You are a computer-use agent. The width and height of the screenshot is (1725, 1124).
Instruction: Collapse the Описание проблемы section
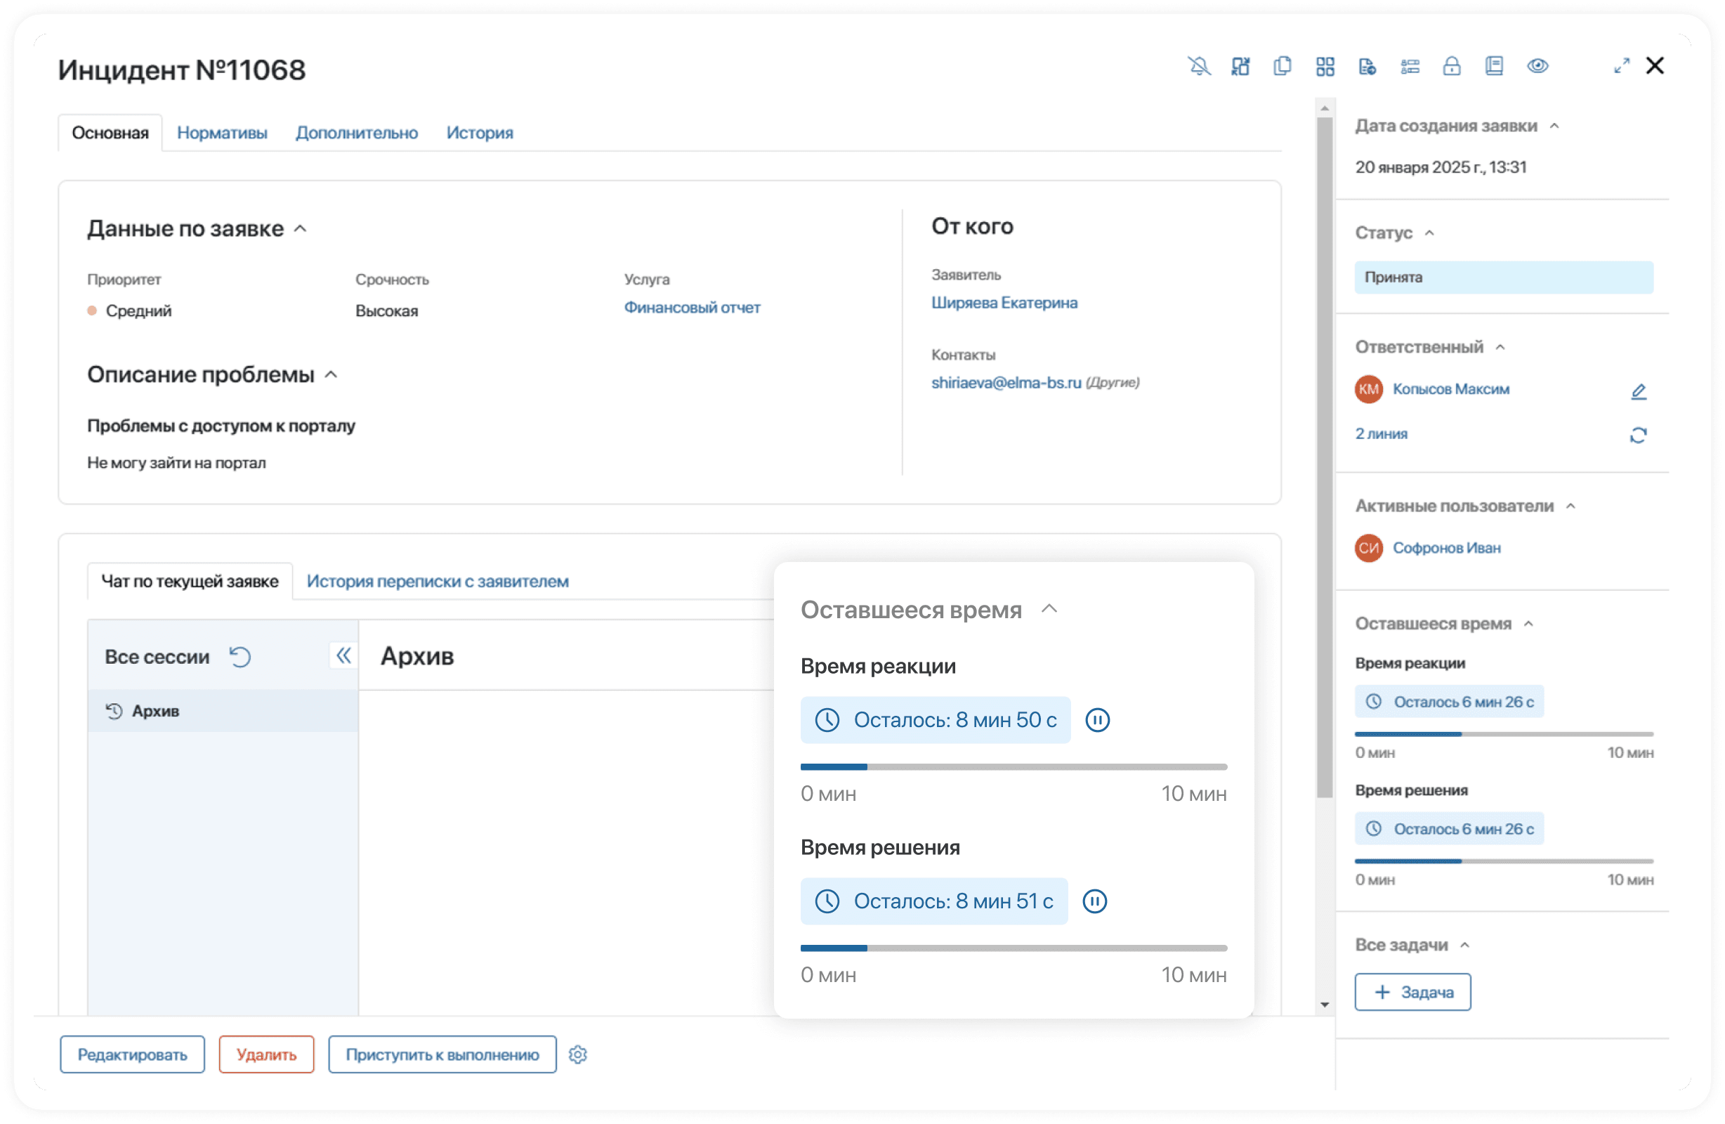coord(332,375)
